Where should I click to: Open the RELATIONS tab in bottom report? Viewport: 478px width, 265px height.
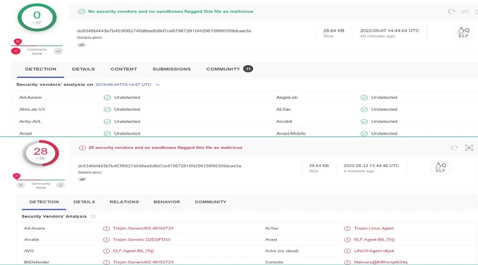click(124, 202)
